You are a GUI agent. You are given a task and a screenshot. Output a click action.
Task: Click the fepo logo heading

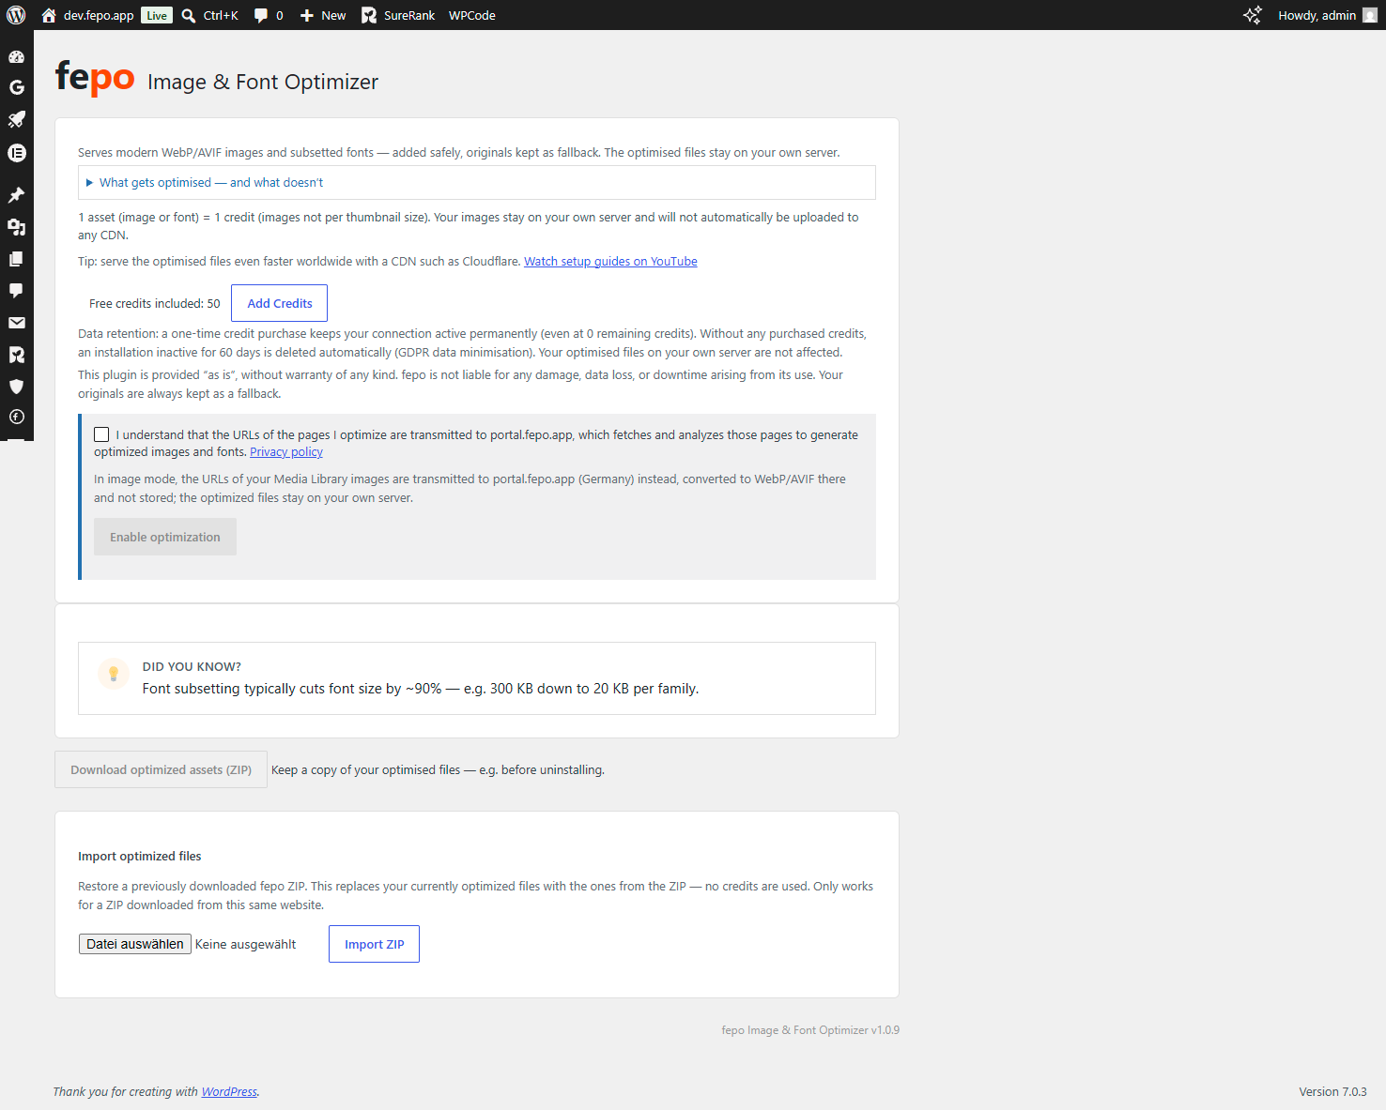pyautogui.click(x=95, y=78)
